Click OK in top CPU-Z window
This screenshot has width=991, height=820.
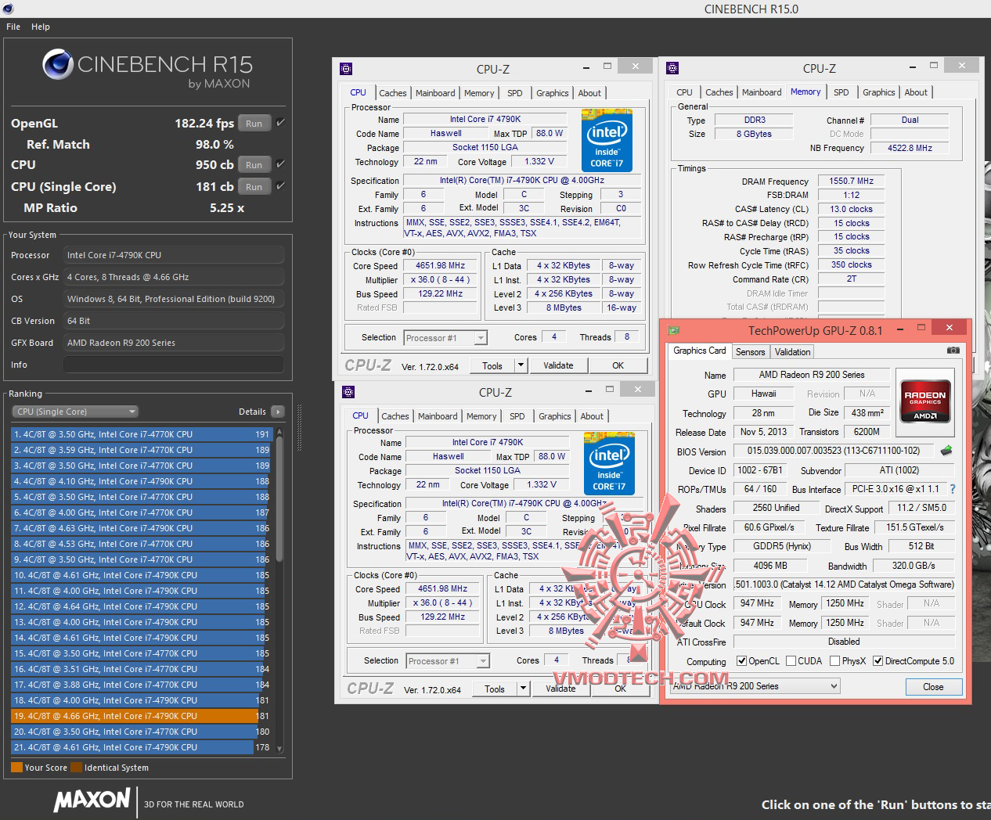pos(618,365)
